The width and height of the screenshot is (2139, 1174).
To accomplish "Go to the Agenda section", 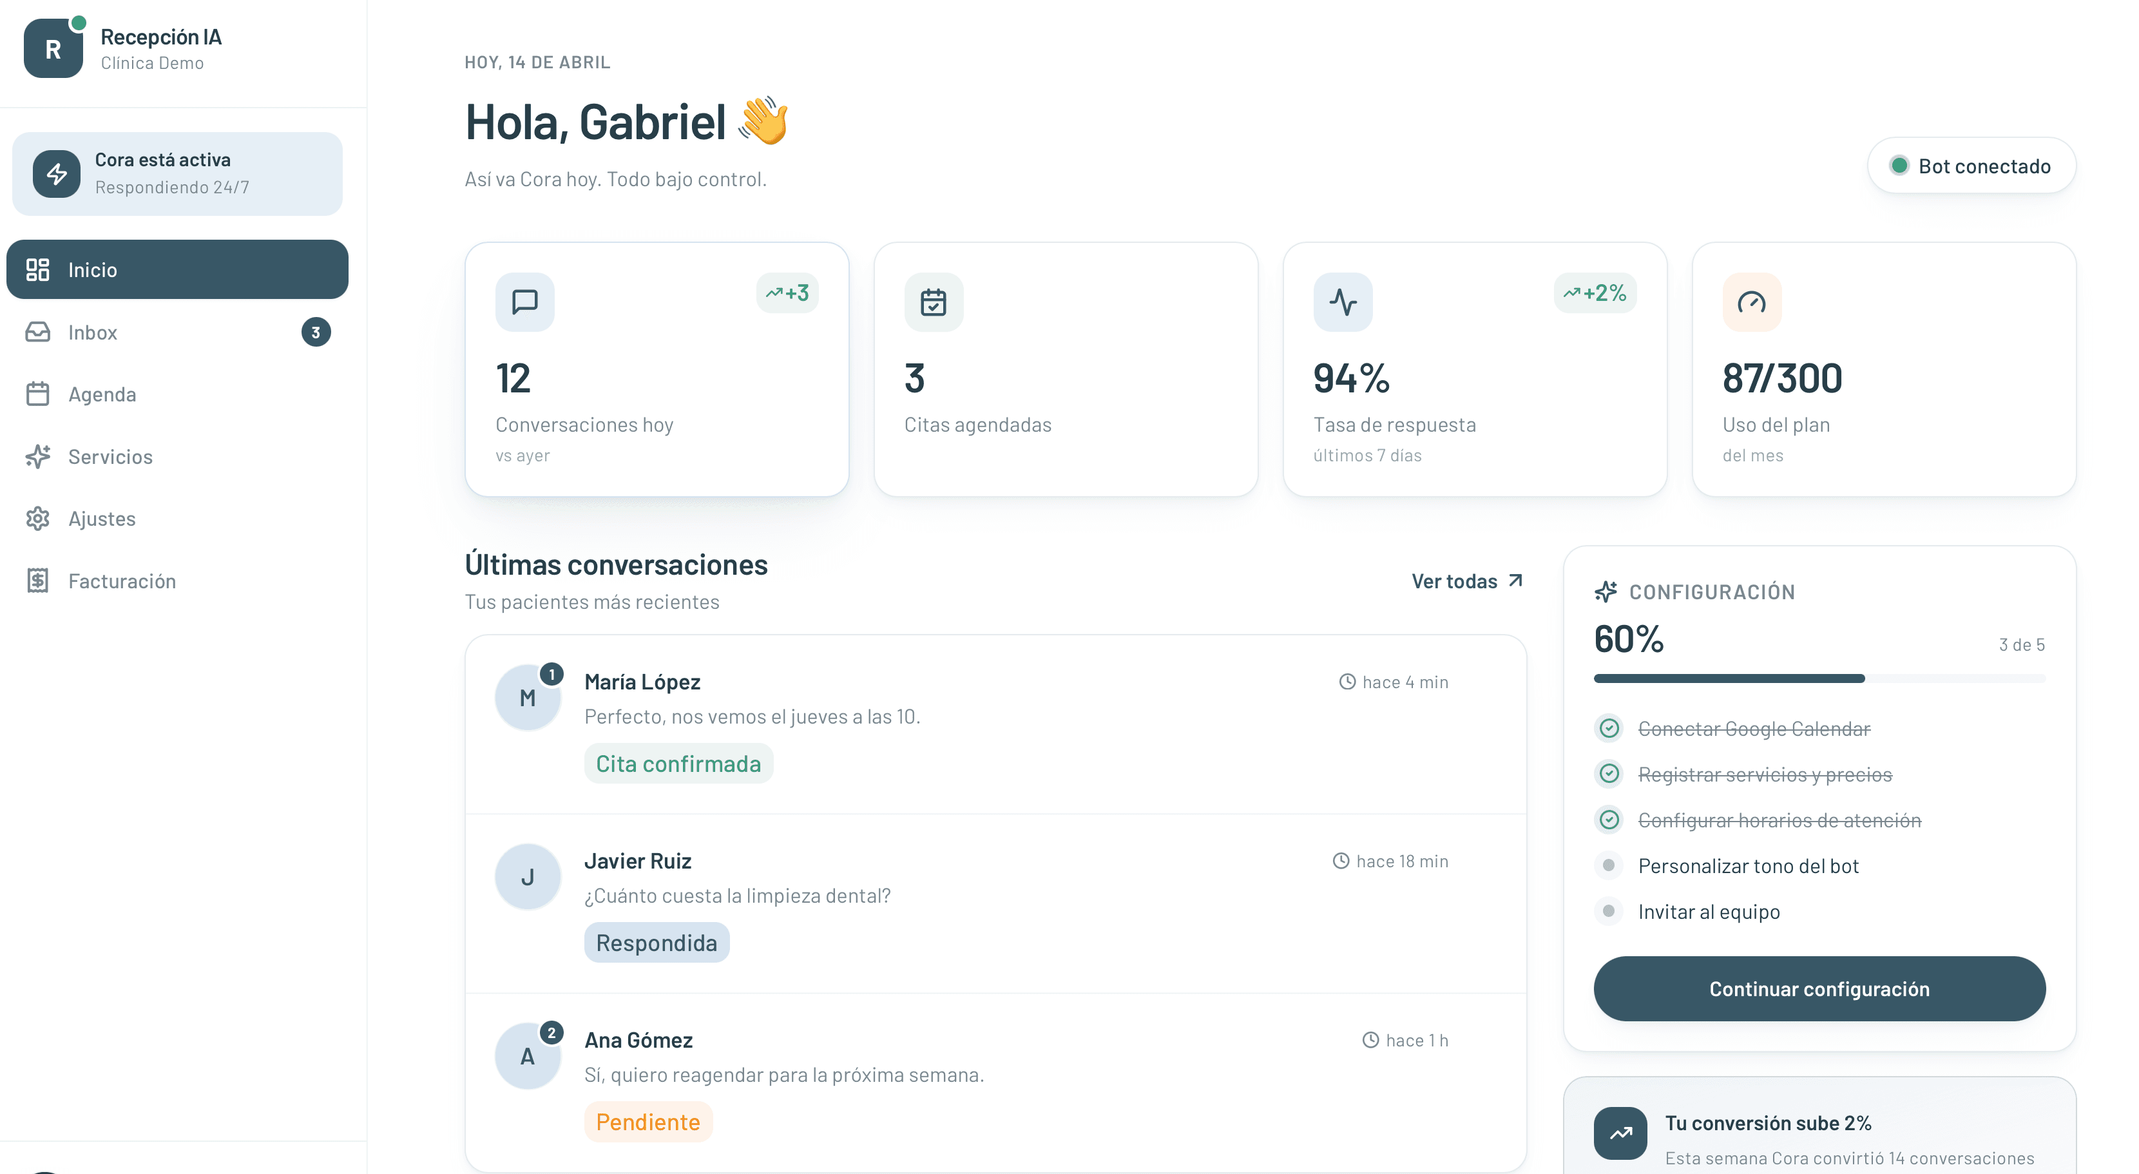I will pyautogui.click(x=177, y=394).
